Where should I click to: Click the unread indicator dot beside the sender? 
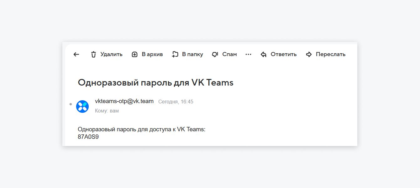[71, 104]
